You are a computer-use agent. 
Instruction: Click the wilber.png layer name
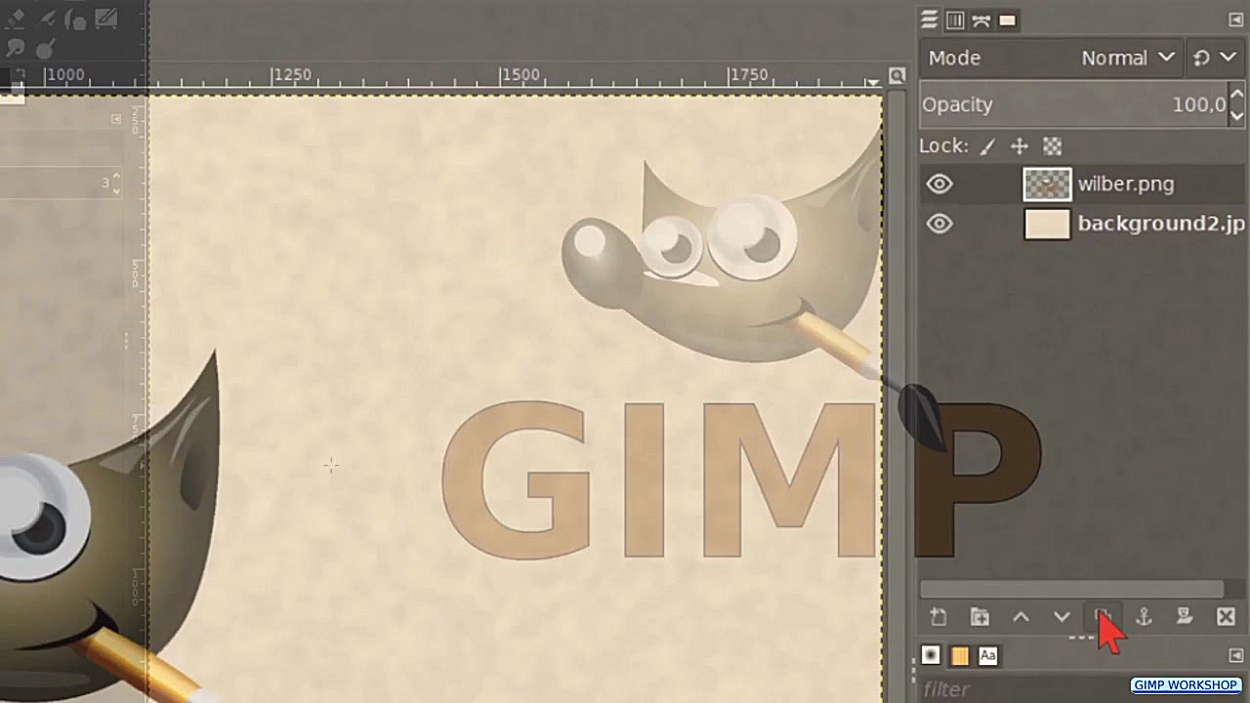1126,184
